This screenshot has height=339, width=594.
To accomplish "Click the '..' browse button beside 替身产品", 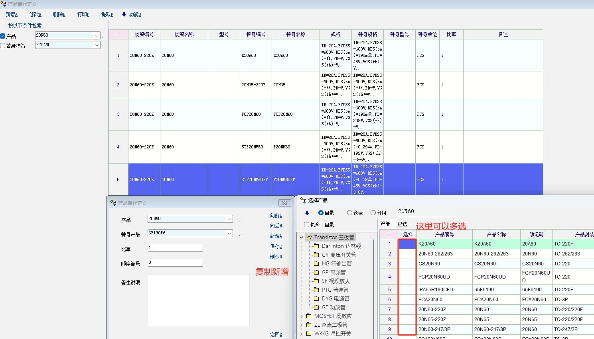I will pyautogui.click(x=241, y=235).
